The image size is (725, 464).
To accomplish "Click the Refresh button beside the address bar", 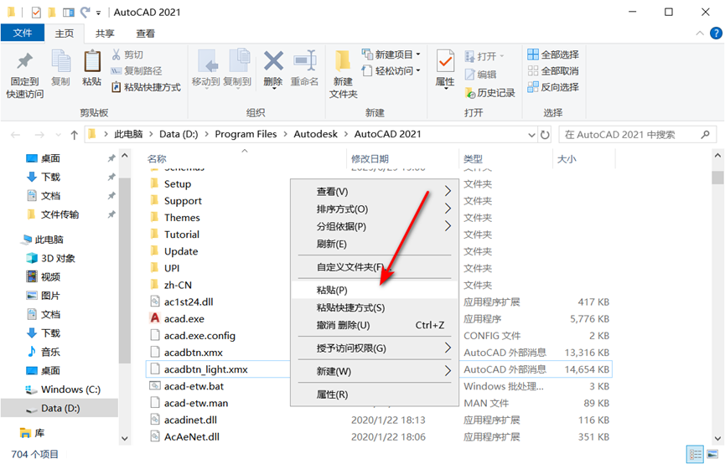I will (x=545, y=135).
